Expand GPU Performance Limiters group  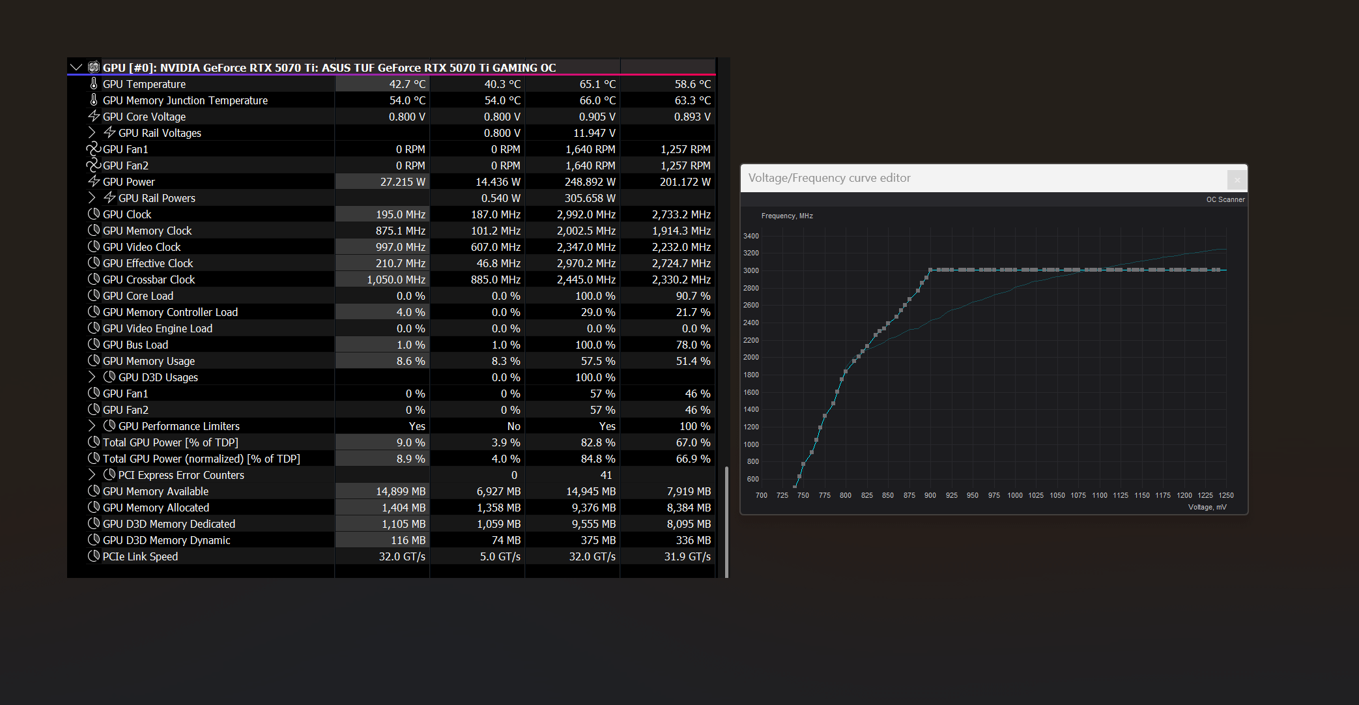point(92,425)
